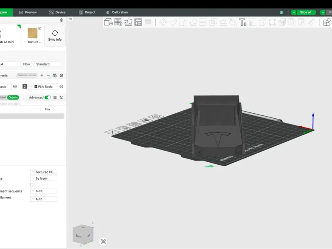This screenshot has height=249, width=332.
Task: Open the Textured PE... bed type dropdown
Action: [44, 172]
